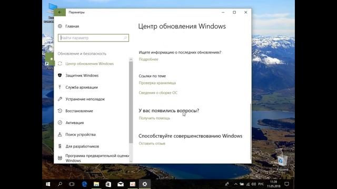Open the network tray icon
This screenshot has width=337, height=189.
[248, 184]
